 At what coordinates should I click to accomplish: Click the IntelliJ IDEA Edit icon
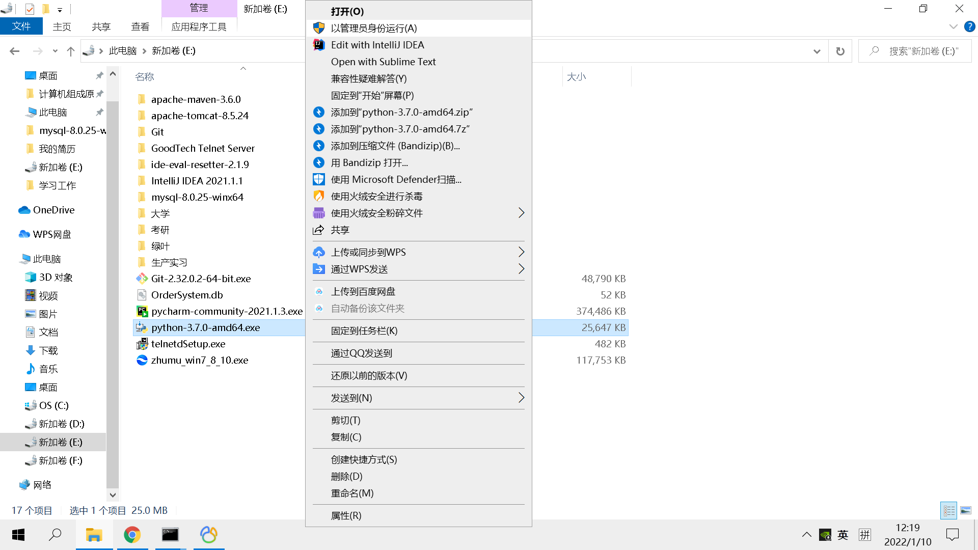319,44
